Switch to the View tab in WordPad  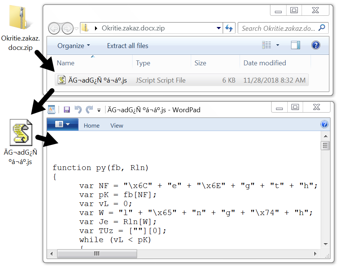pos(117,126)
